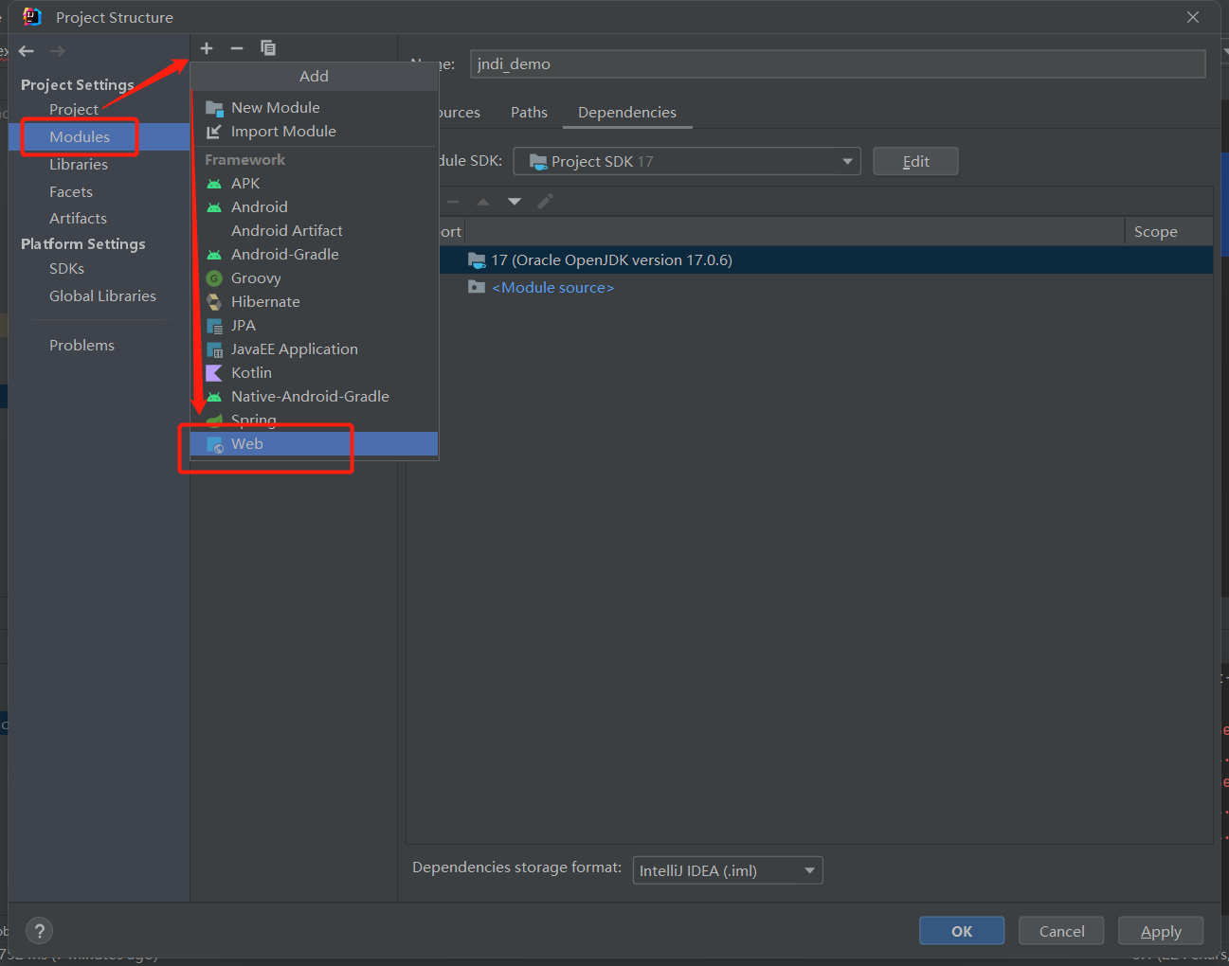1229x966 pixels.
Task: Go forward with the right arrow
Action: pos(57,51)
